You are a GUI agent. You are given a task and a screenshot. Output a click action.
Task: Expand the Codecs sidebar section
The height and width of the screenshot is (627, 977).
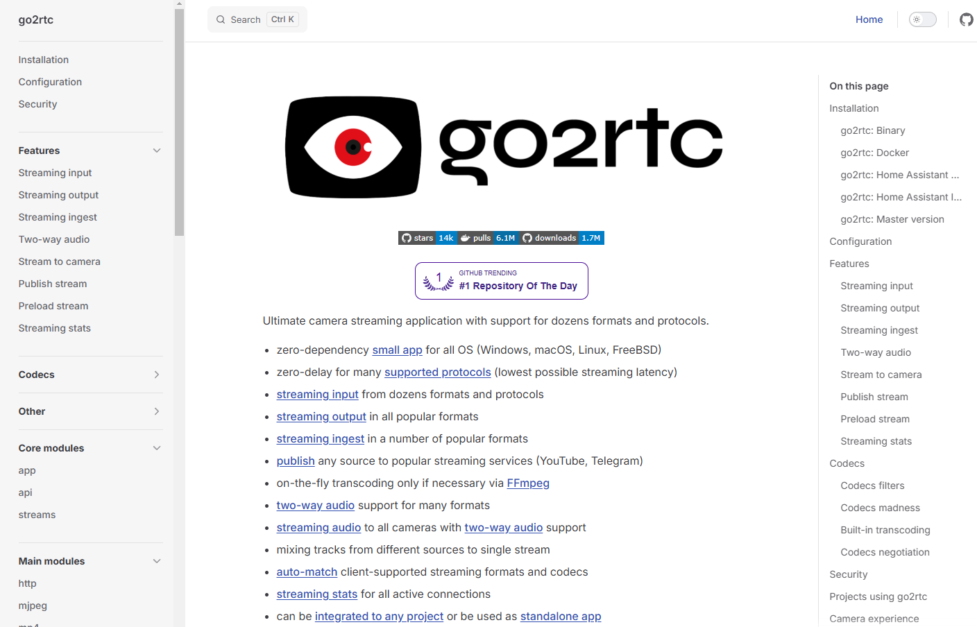(157, 375)
